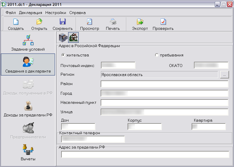Open a declaration with Открыть icon
The height and width of the screenshot is (167, 234).
(39, 22)
